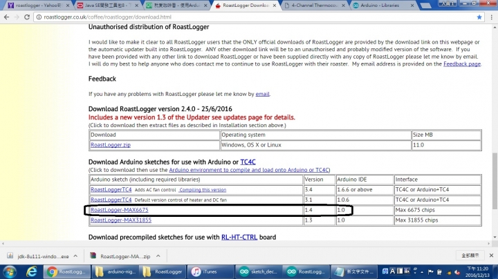This screenshot has height=279, width=498.
Task: Click the jdk-8u111 exe download item
Action: (38, 256)
